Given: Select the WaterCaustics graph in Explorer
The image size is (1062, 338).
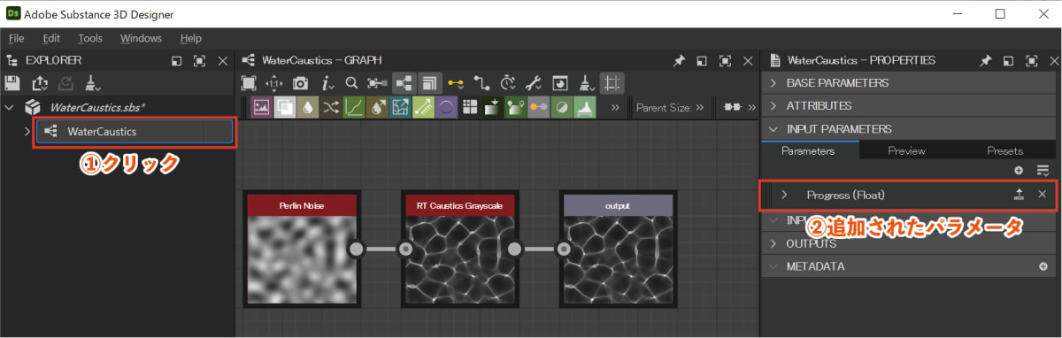Looking at the screenshot, I should point(134,131).
